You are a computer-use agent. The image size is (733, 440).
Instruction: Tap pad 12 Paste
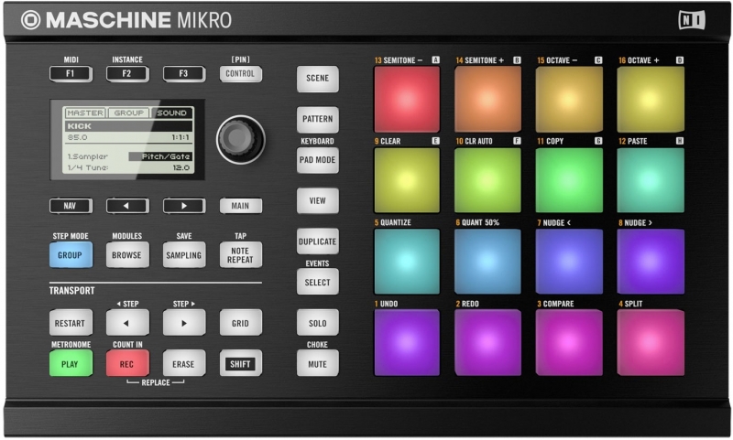651,180
